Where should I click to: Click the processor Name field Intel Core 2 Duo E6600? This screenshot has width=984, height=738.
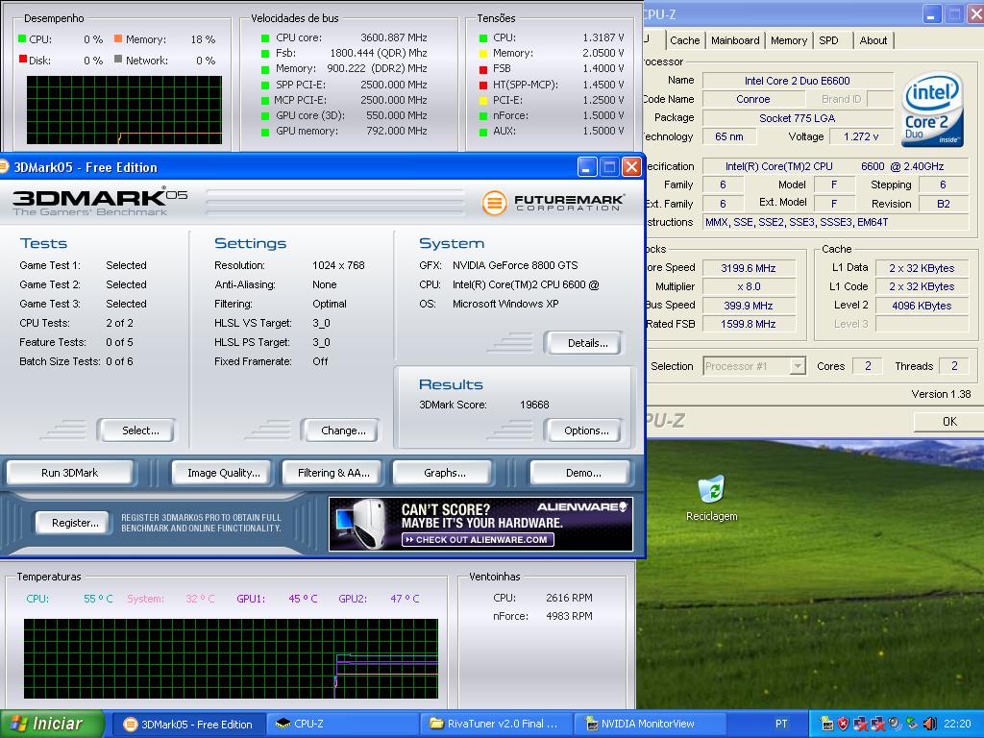tap(797, 81)
